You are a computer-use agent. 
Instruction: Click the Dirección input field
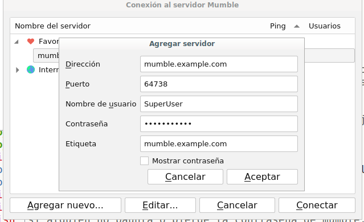coord(219,64)
